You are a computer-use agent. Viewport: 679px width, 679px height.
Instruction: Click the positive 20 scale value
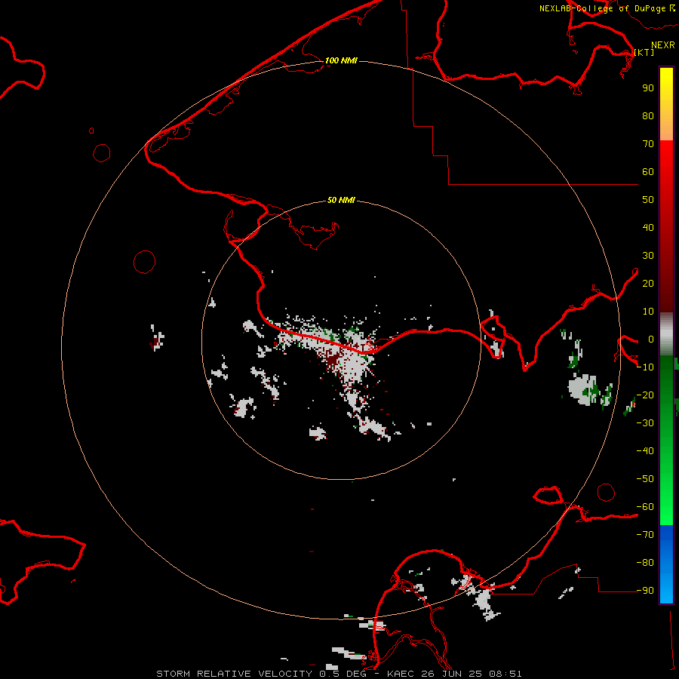tap(648, 283)
